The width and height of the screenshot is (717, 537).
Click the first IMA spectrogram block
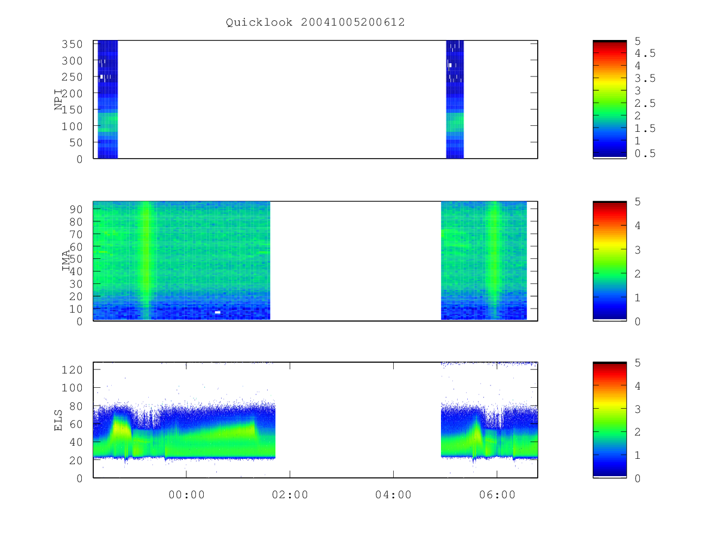point(182,261)
